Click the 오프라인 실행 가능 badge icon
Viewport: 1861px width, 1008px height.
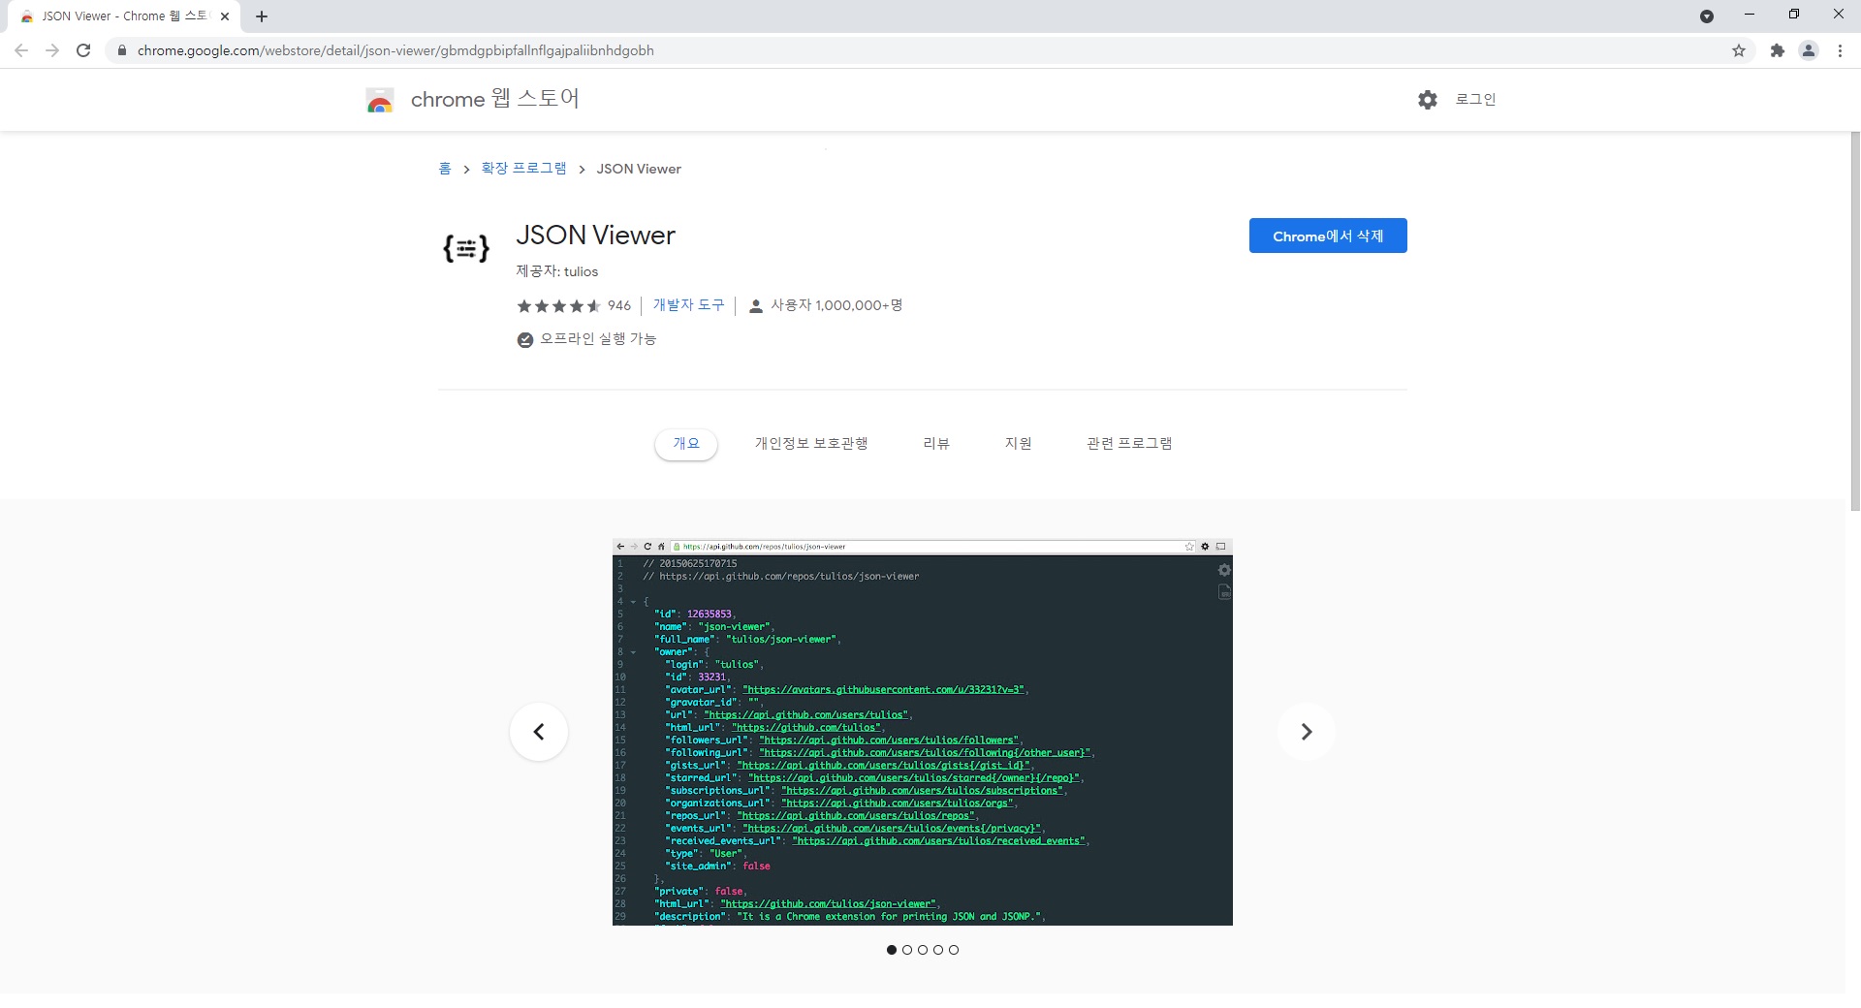pos(525,339)
